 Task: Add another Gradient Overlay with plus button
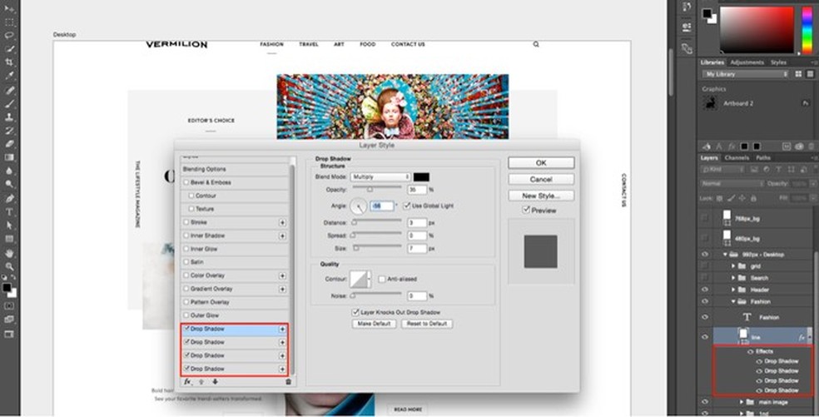pyautogui.click(x=282, y=289)
